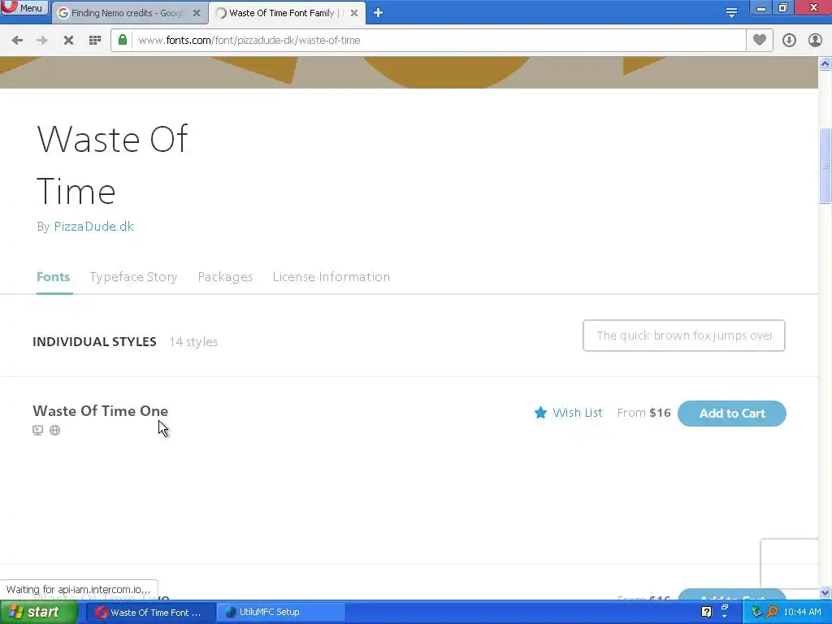This screenshot has width=832, height=624.
Task: Add Waste Of Time One to Cart
Action: 732,414
